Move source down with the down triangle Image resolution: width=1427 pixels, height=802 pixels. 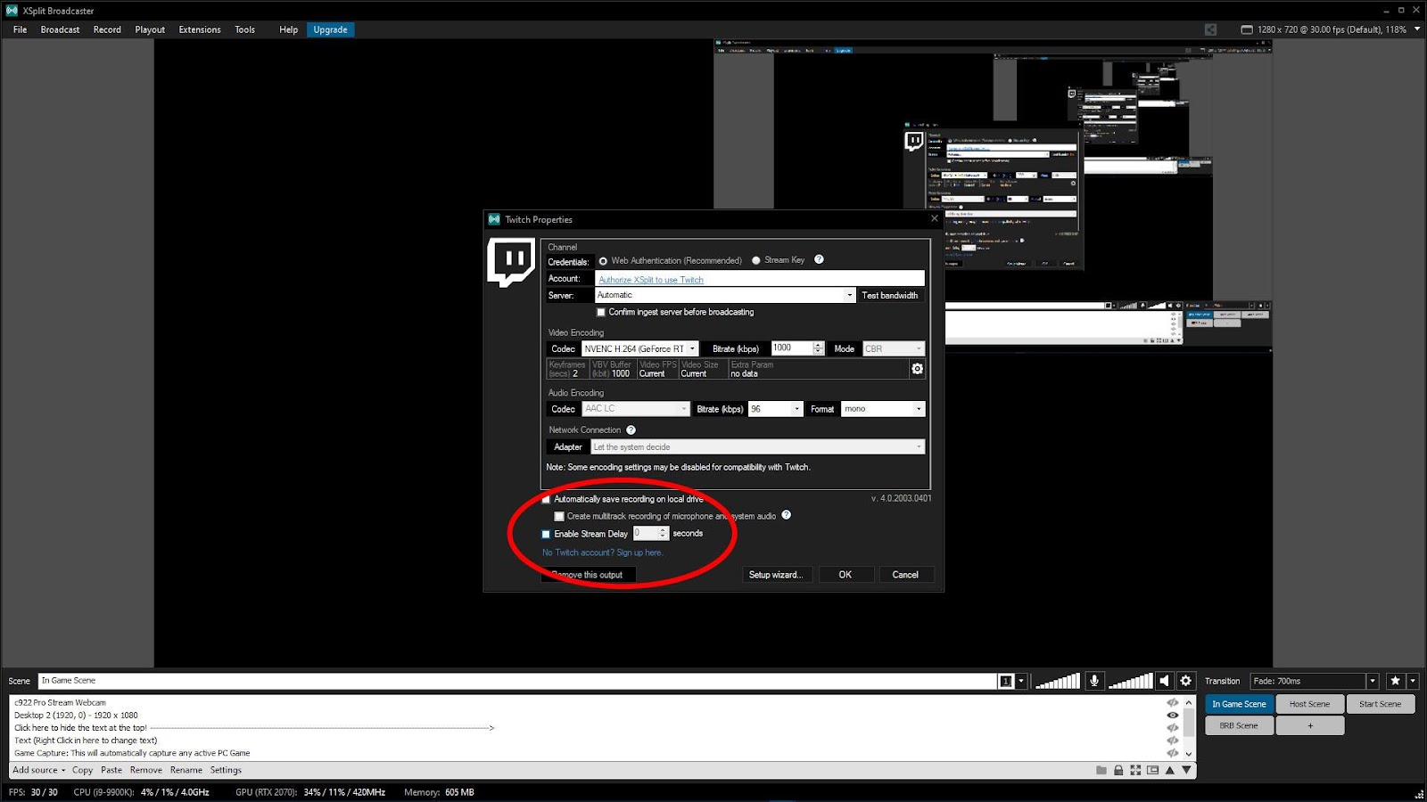click(1186, 770)
